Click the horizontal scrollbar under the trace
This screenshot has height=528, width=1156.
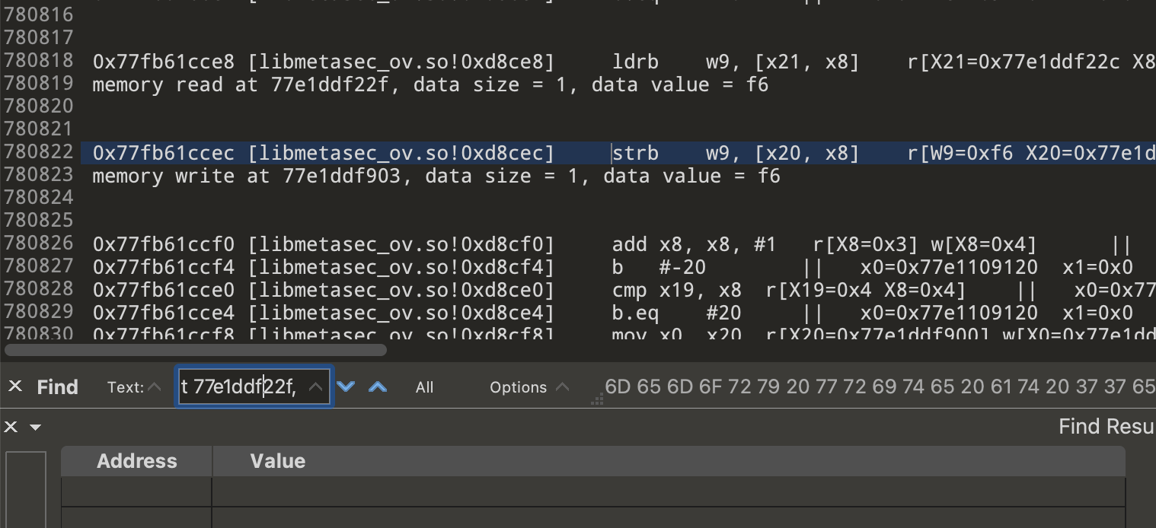click(x=196, y=350)
